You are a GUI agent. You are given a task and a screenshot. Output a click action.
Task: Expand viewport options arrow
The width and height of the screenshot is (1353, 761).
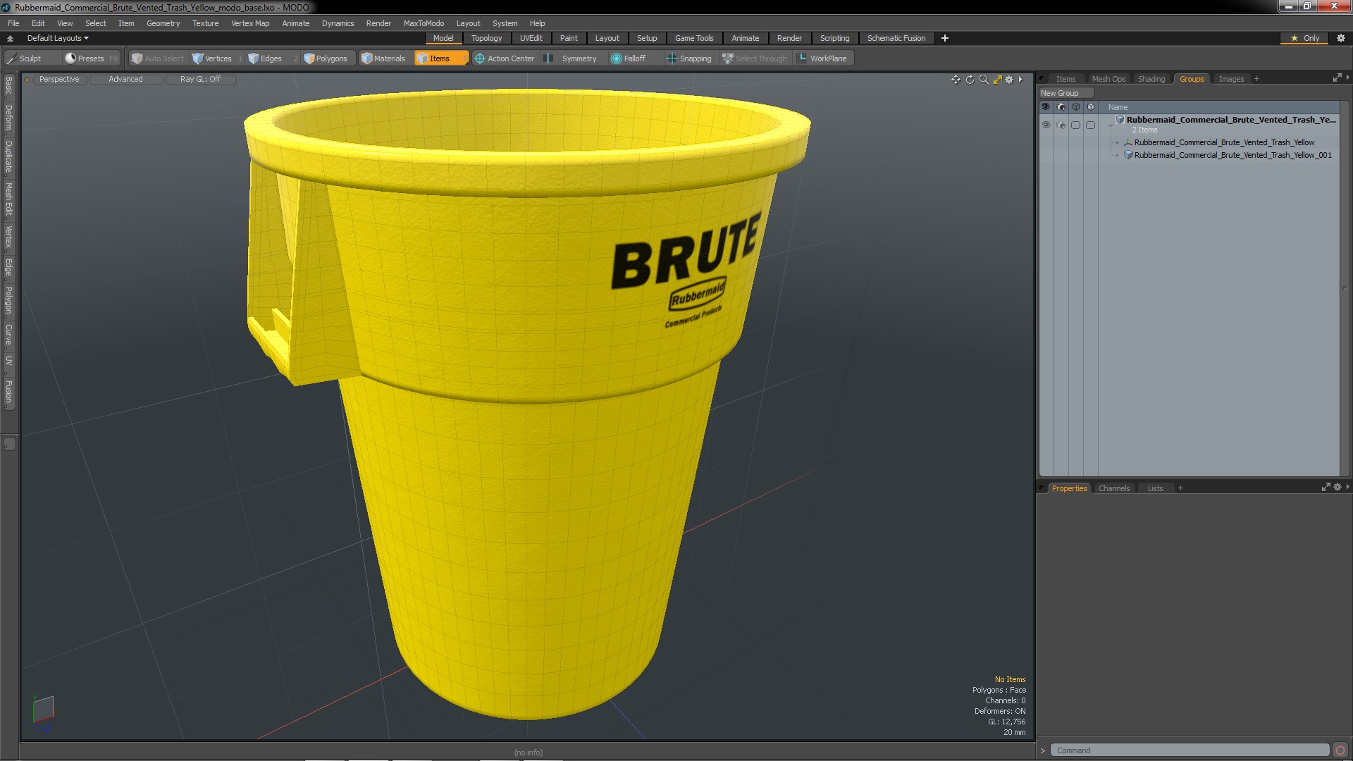1020,80
